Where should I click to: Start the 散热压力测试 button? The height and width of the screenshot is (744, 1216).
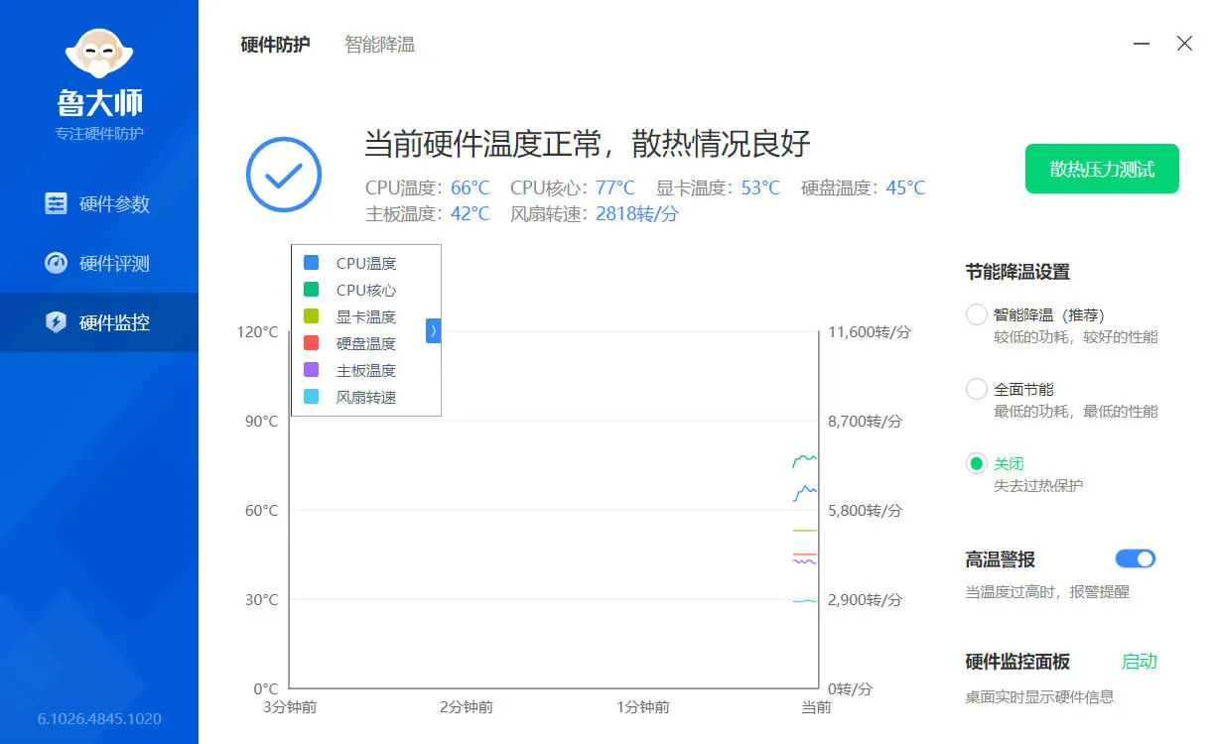(1102, 169)
